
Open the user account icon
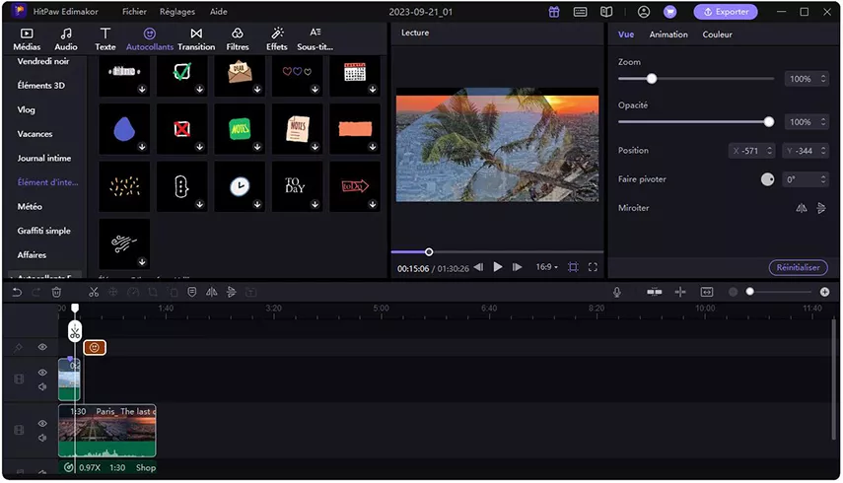pyautogui.click(x=644, y=12)
